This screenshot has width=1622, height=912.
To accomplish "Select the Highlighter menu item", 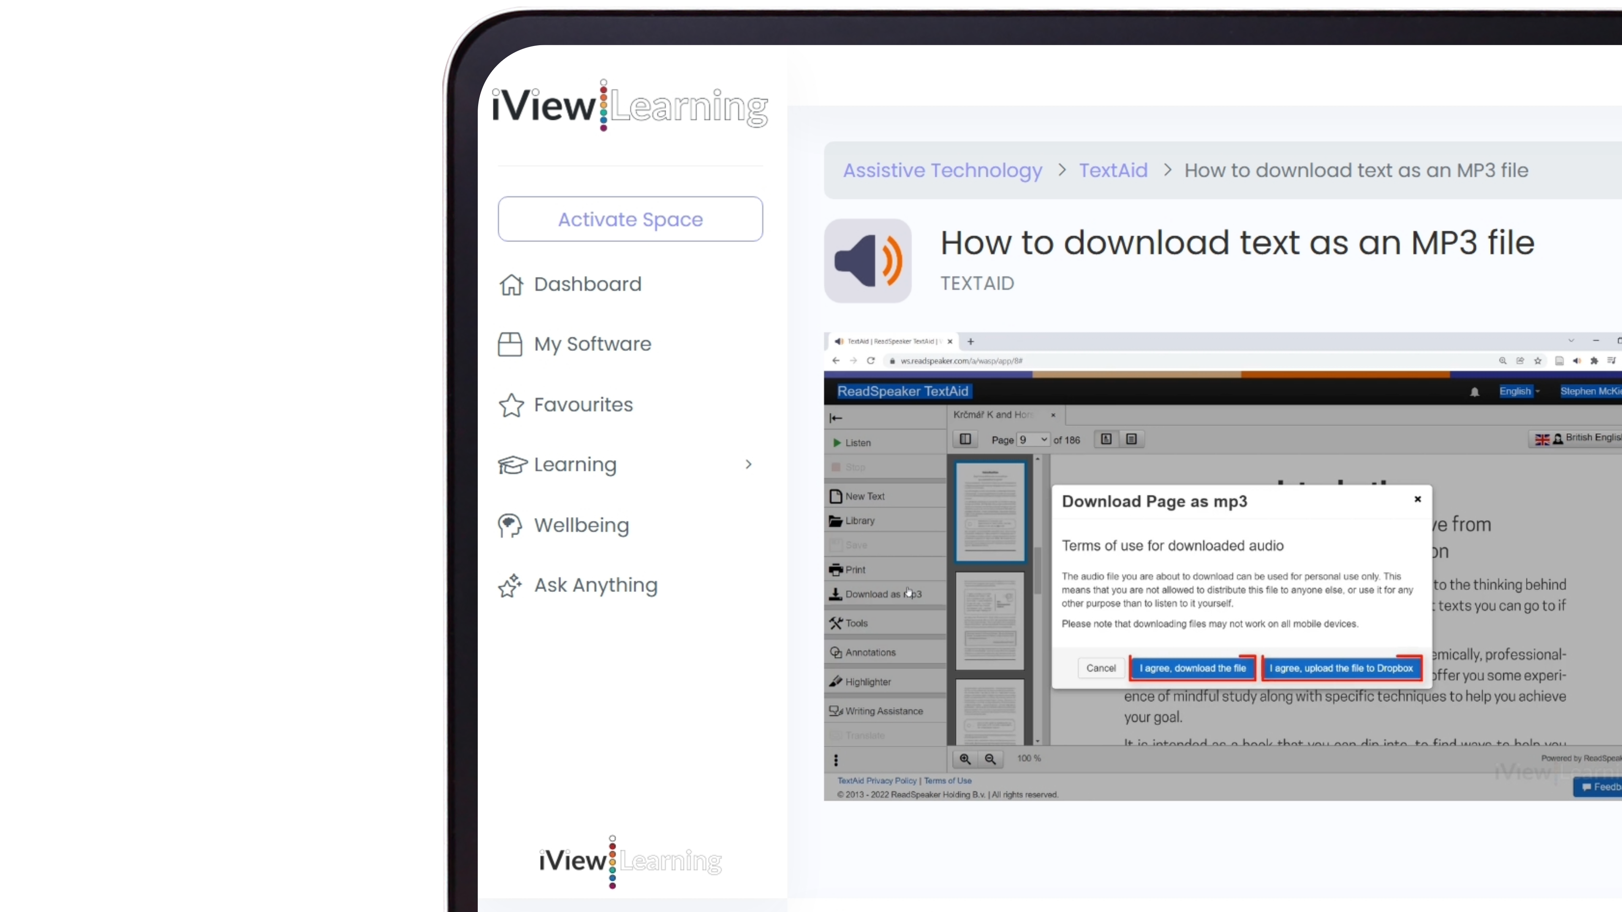I will [884, 682].
